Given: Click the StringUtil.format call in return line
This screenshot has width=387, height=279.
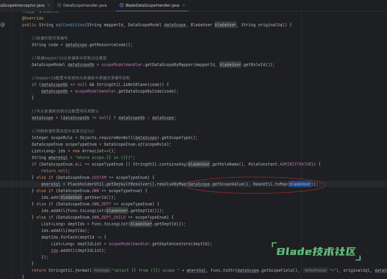Looking at the screenshot, I should point(69,270).
